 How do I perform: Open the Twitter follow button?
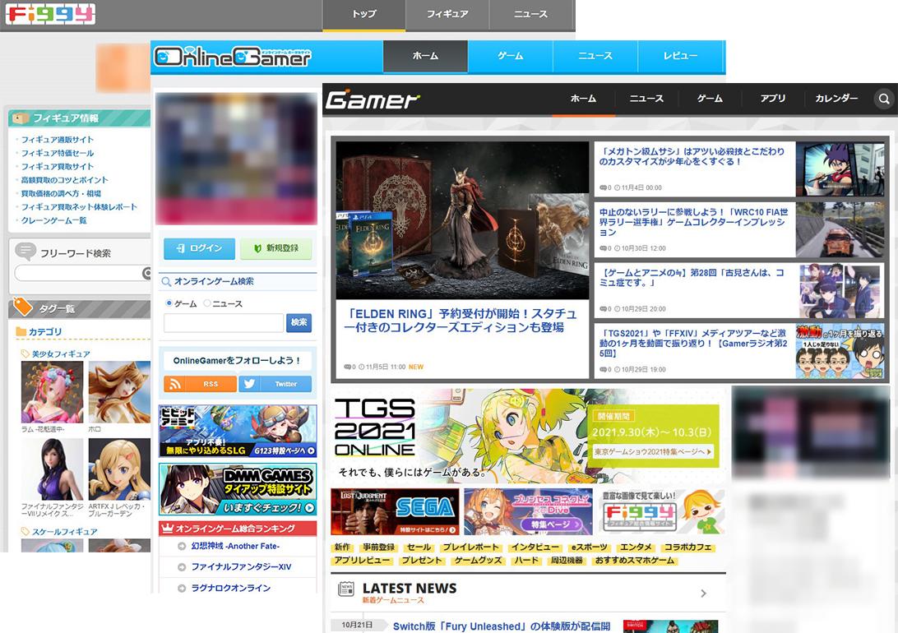pyautogui.click(x=275, y=384)
